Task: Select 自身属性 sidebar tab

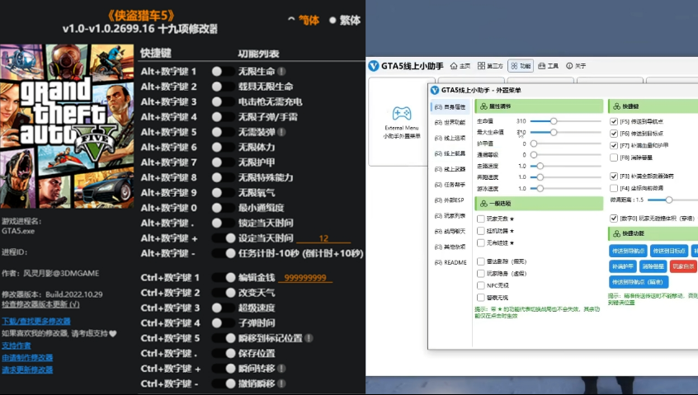Action: [450, 107]
